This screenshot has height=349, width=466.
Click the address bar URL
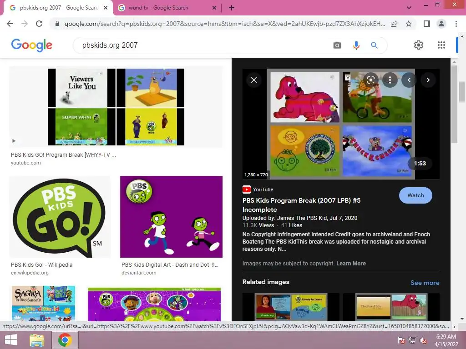[x=225, y=24]
